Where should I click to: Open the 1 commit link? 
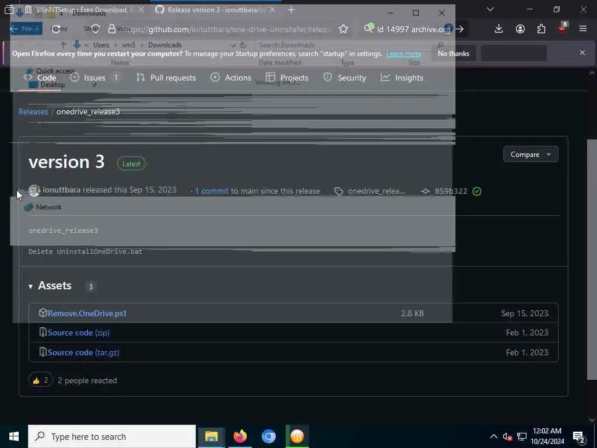212,191
